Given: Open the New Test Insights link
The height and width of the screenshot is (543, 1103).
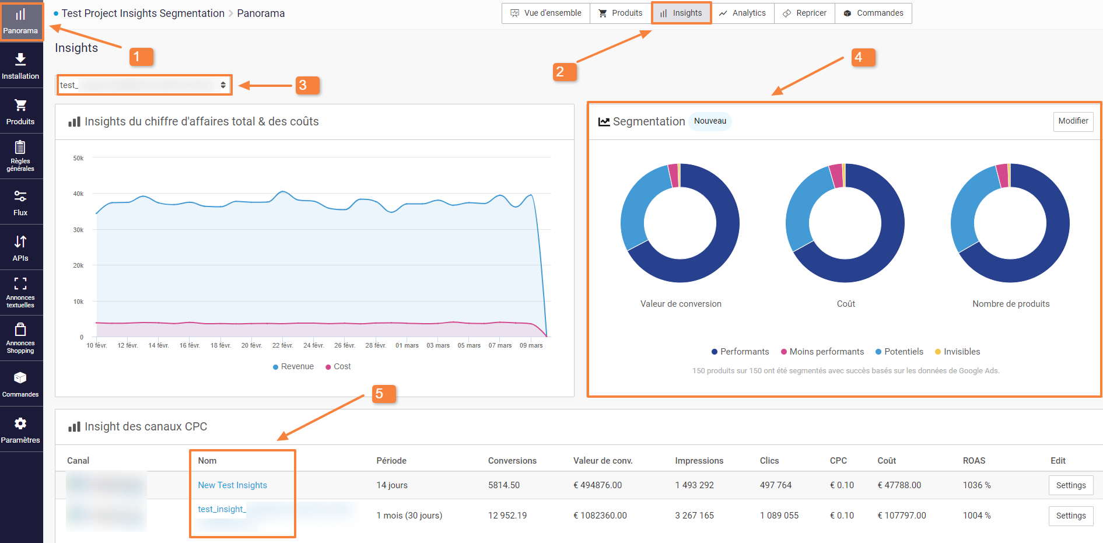Looking at the screenshot, I should (232, 485).
